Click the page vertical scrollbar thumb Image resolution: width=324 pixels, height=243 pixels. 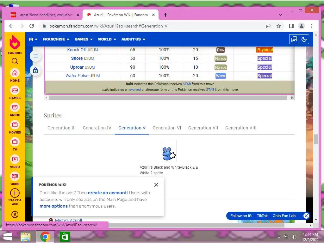coord(316,140)
